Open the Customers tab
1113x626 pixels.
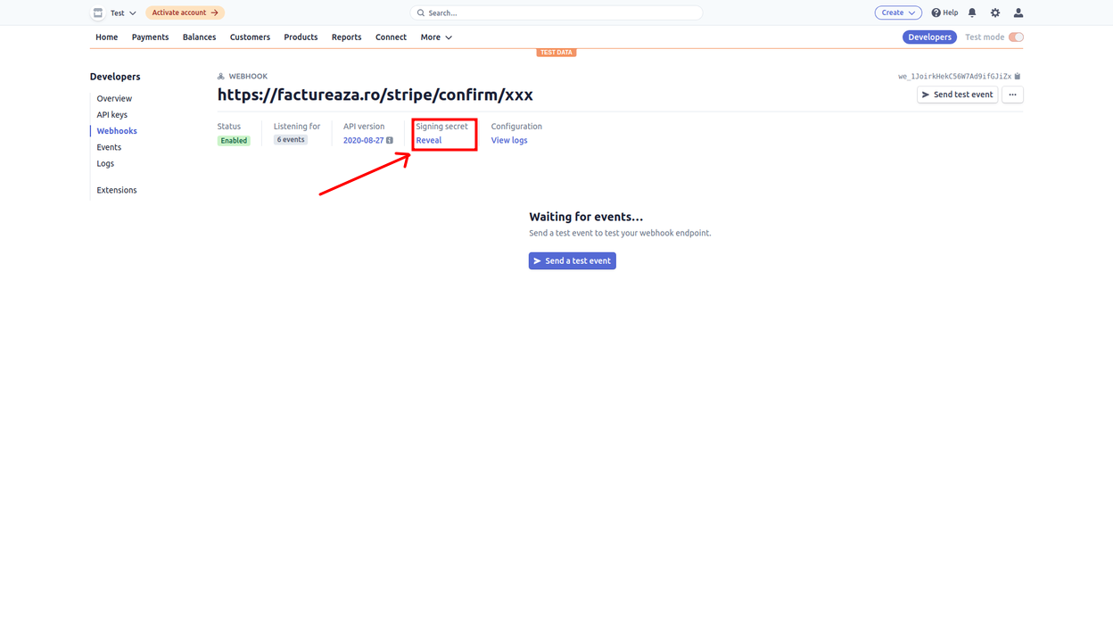tap(250, 37)
